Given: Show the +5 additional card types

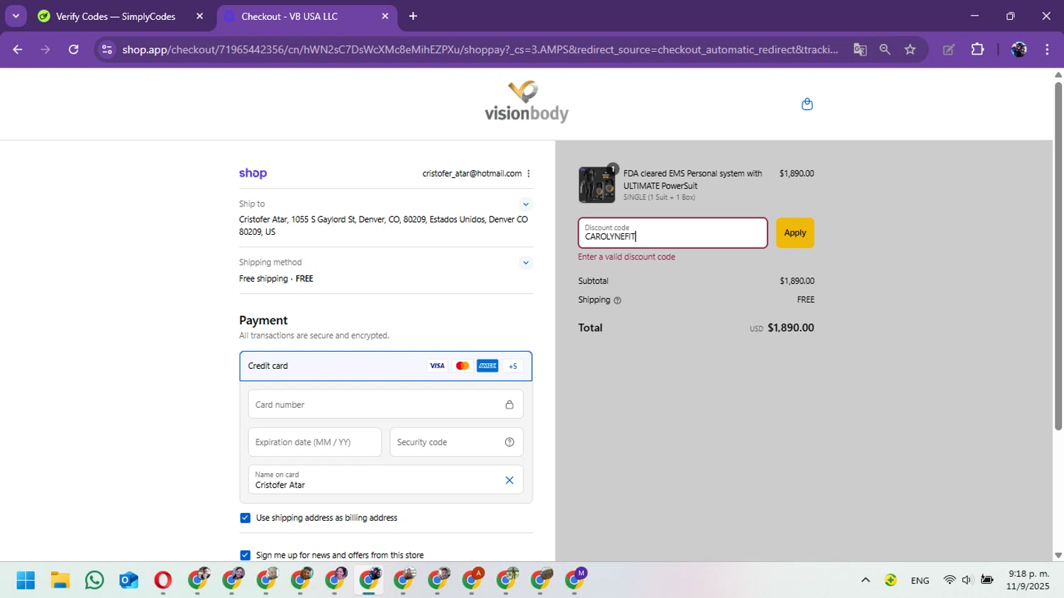Looking at the screenshot, I should (513, 366).
